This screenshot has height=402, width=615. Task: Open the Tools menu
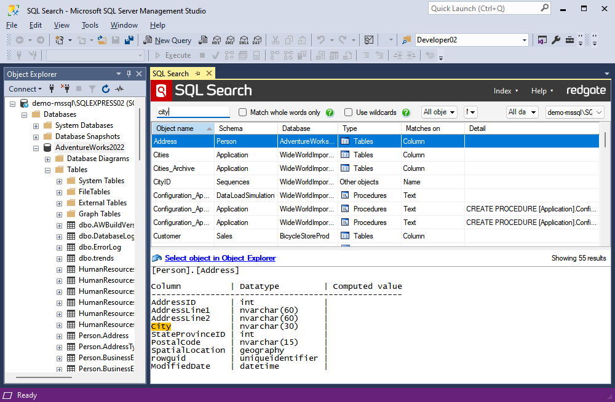[90, 25]
